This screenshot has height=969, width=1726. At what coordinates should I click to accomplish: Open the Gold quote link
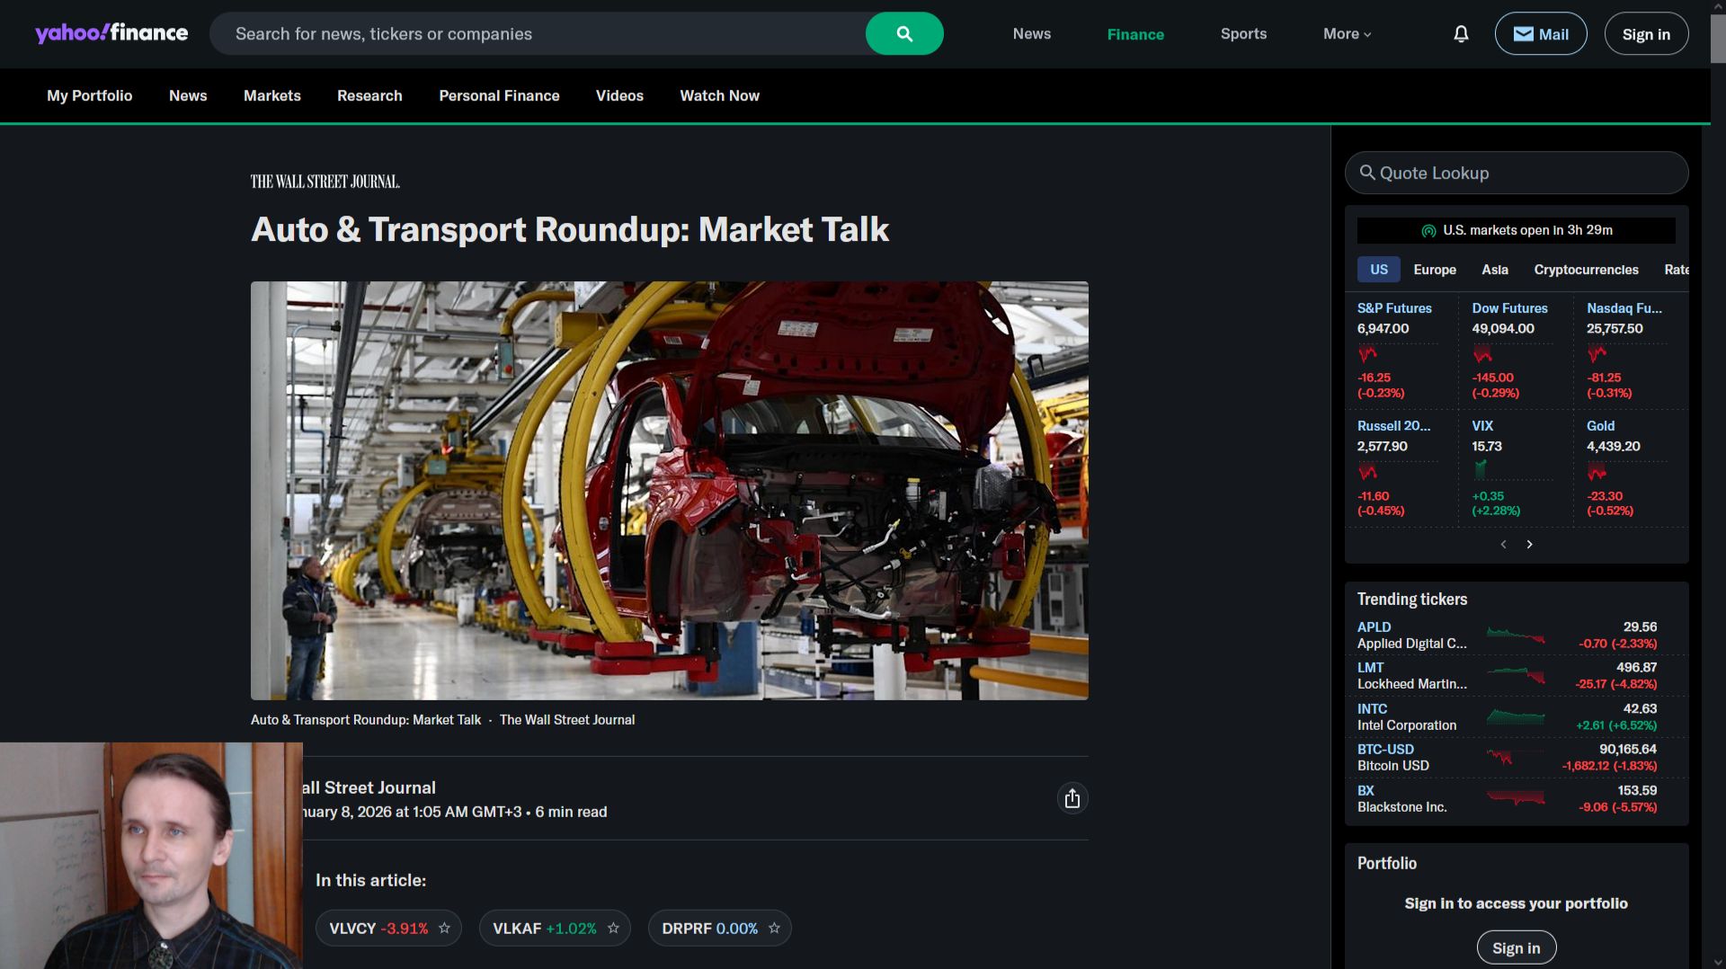coord(1600,426)
